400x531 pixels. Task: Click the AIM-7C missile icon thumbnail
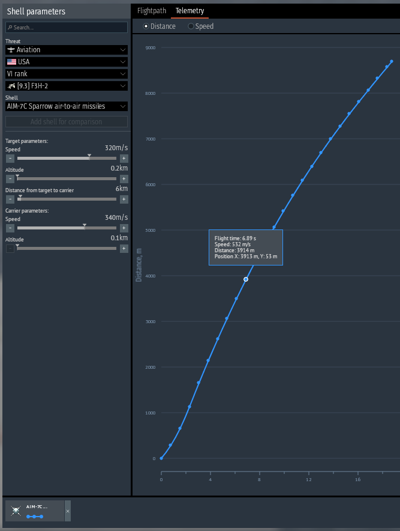pos(16,511)
